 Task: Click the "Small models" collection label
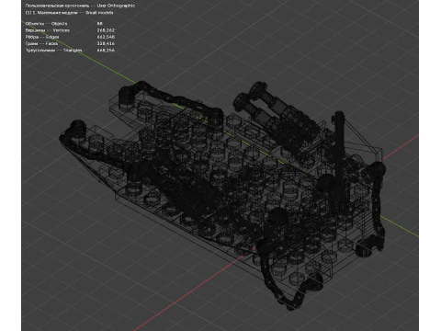[x=99, y=13]
